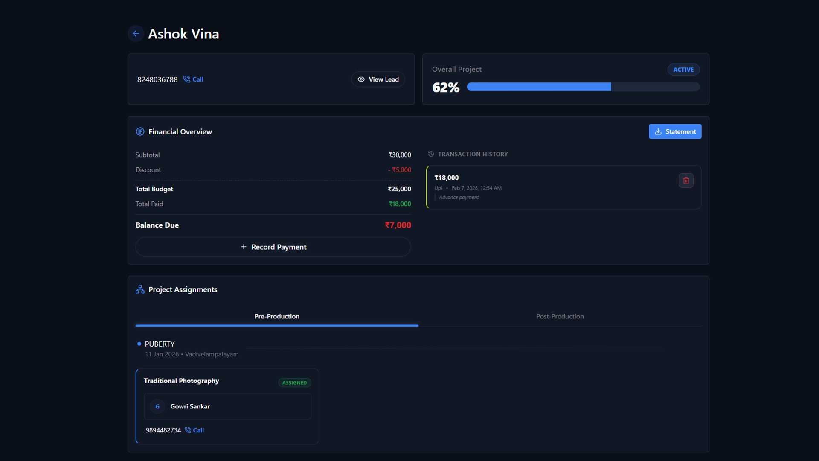Image resolution: width=819 pixels, height=461 pixels.
Task: Click the download icon on Statement button
Action: (658, 131)
